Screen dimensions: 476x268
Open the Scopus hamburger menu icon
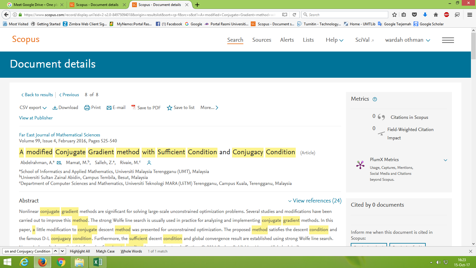[x=448, y=40]
